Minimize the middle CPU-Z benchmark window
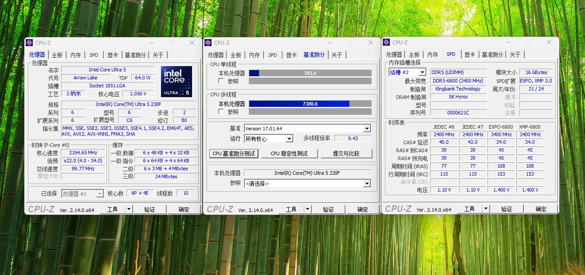 click(330, 43)
